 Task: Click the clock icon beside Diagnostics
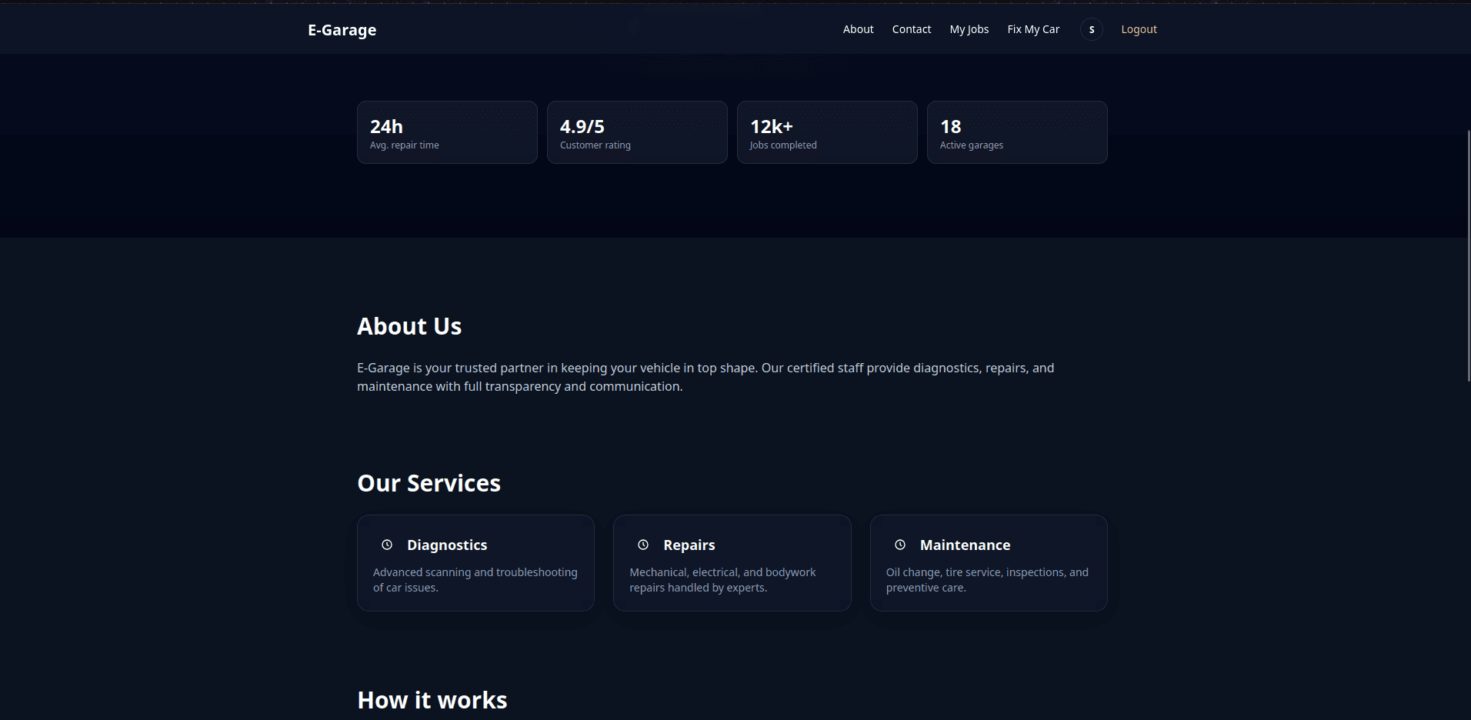pos(387,545)
